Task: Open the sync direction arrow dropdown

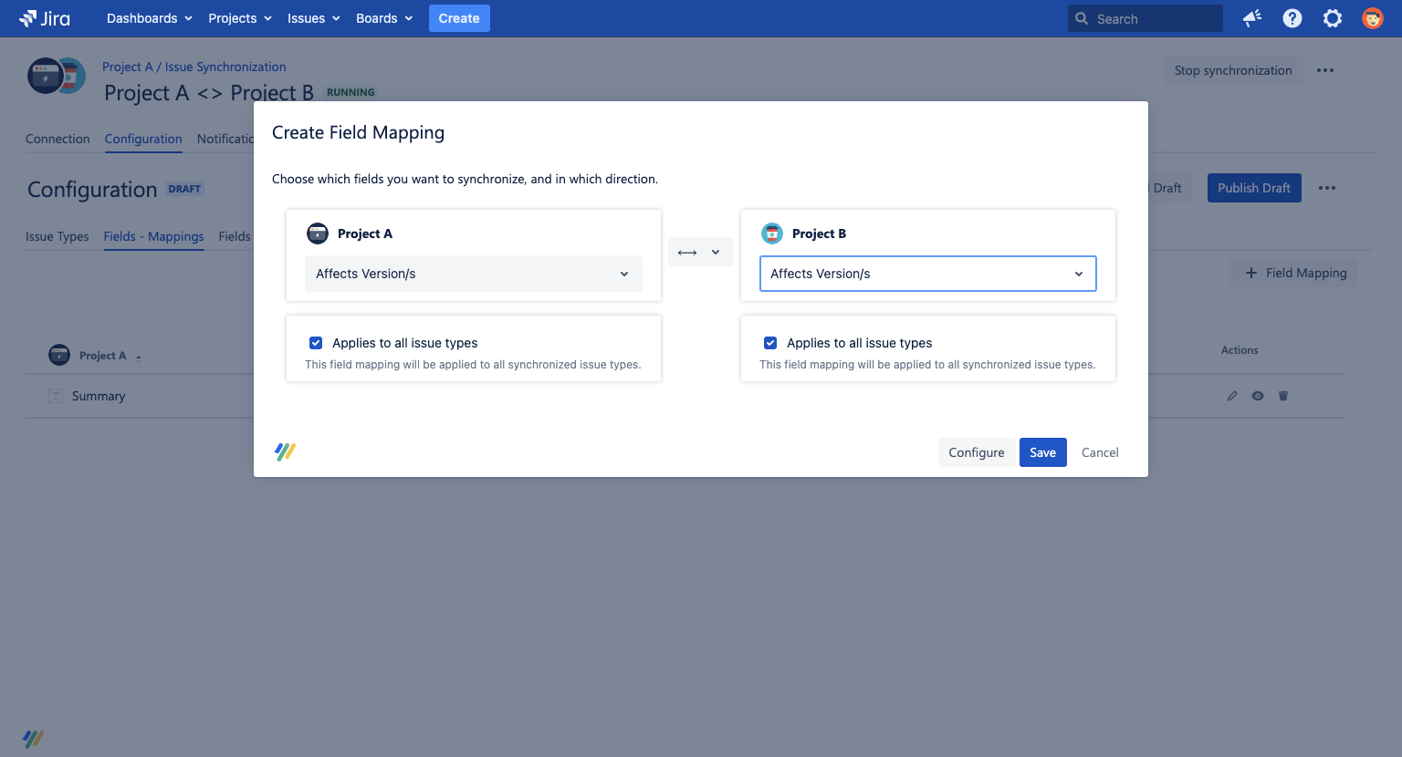Action: click(700, 252)
